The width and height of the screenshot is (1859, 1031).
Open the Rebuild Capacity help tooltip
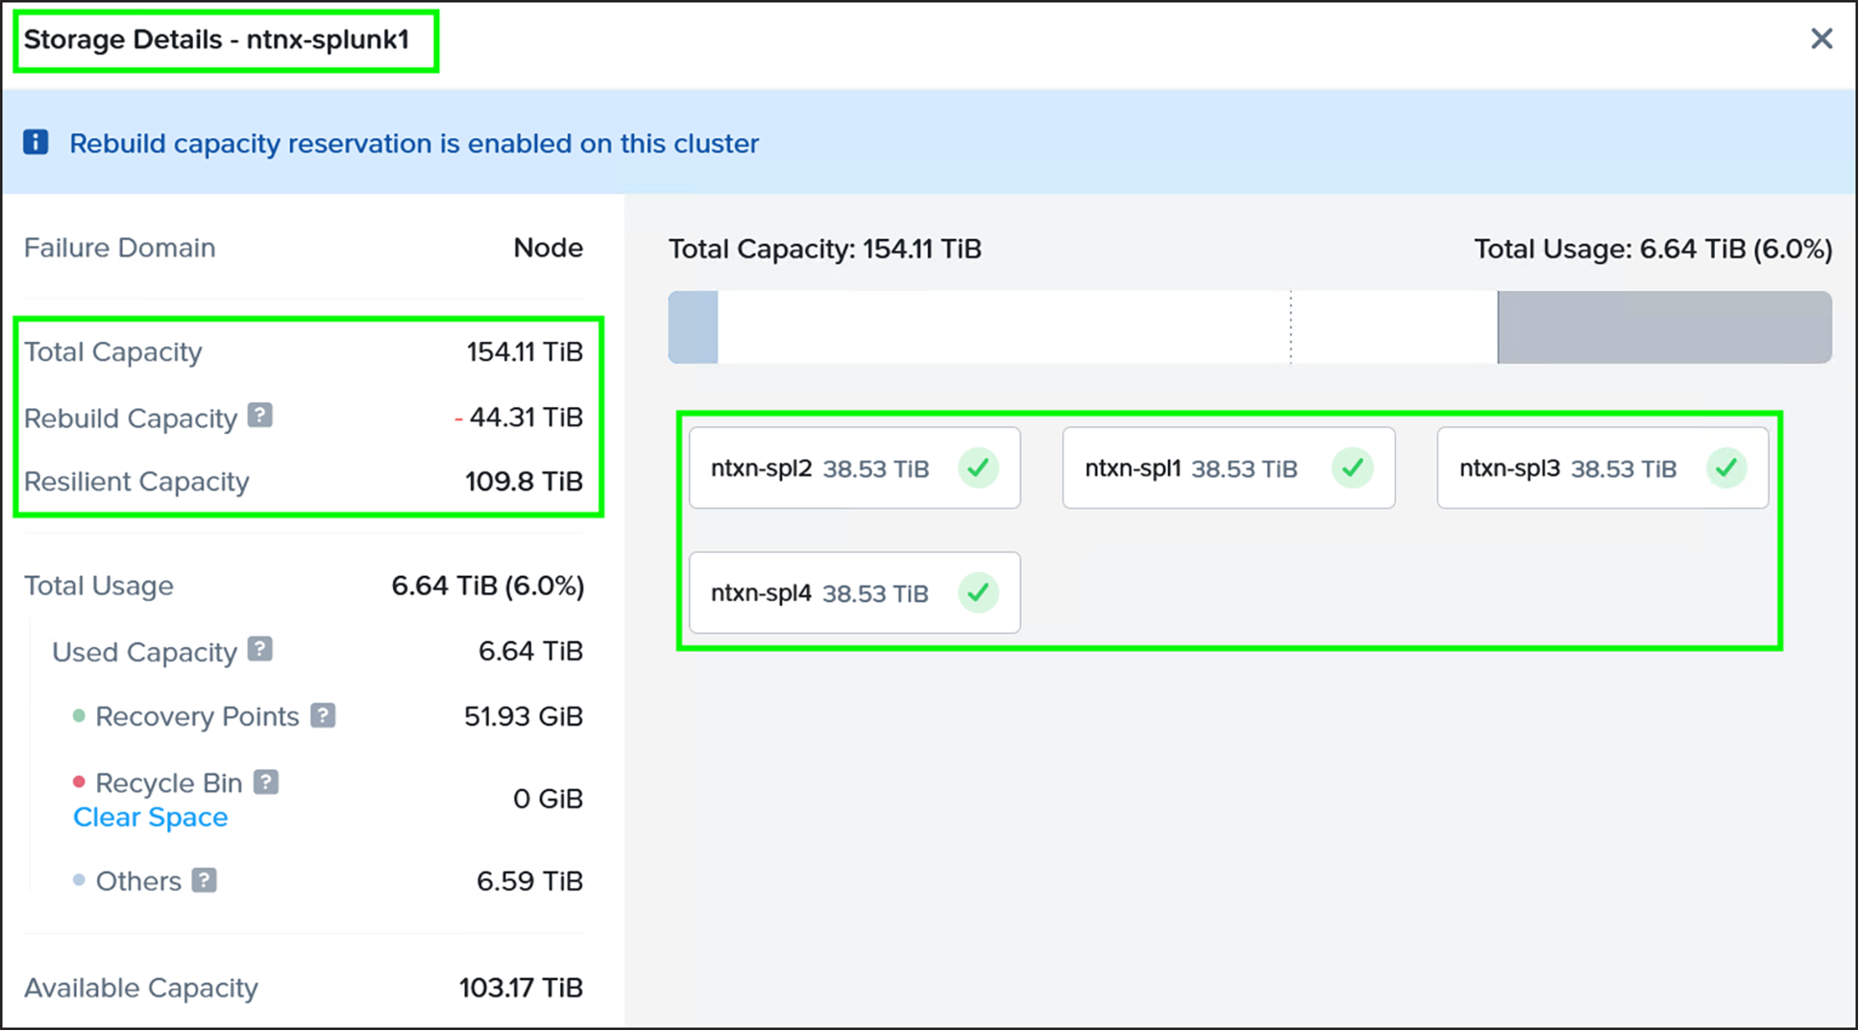pos(261,415)
